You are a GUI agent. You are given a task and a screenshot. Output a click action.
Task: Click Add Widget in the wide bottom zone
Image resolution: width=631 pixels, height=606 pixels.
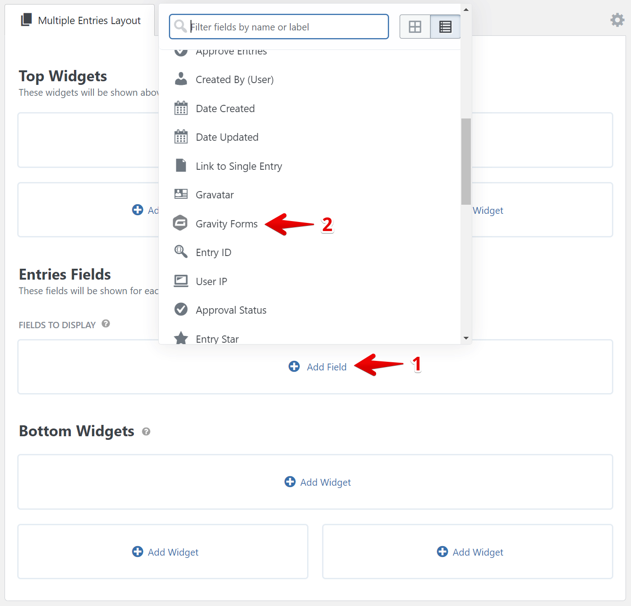click(x=325, y=482)
